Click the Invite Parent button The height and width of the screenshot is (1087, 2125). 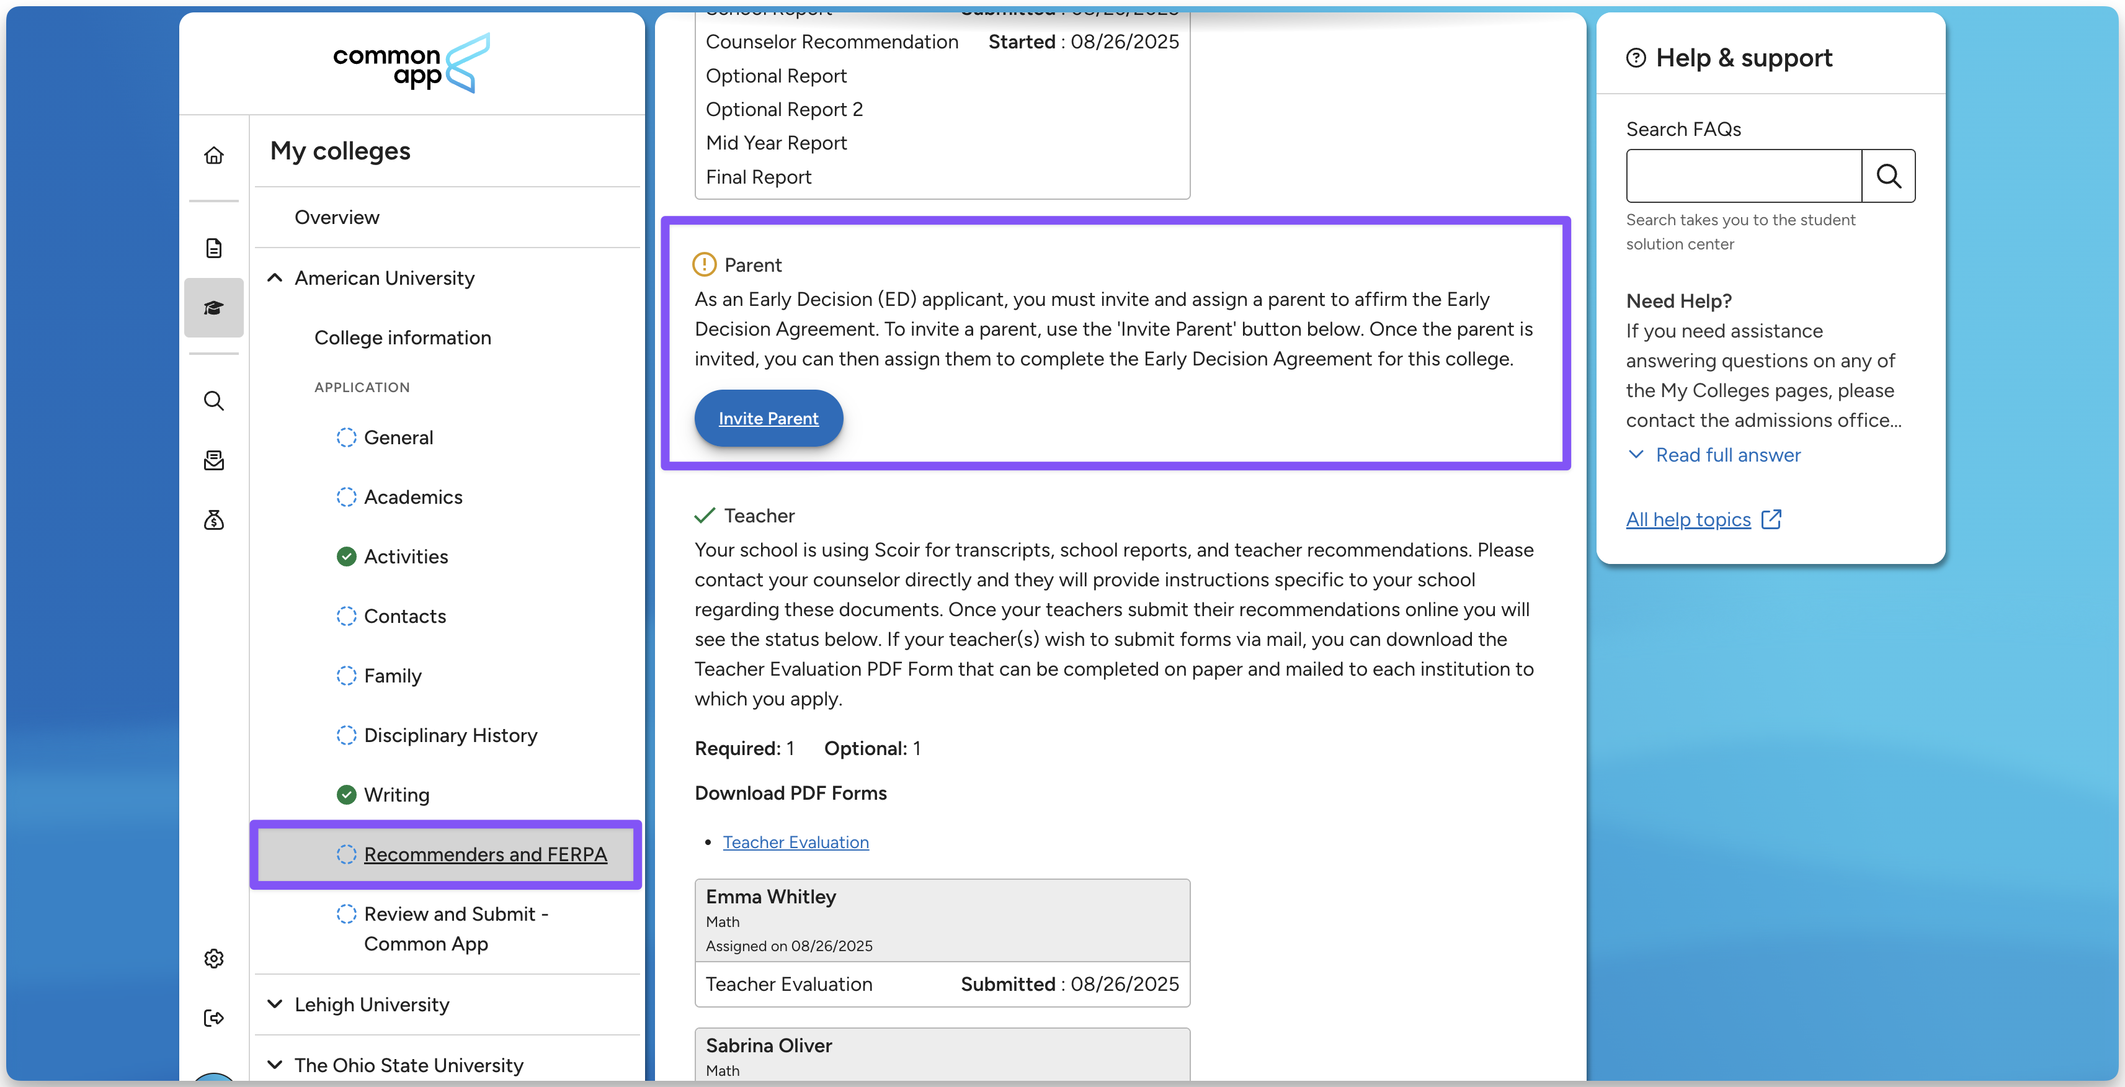(768, 418)
